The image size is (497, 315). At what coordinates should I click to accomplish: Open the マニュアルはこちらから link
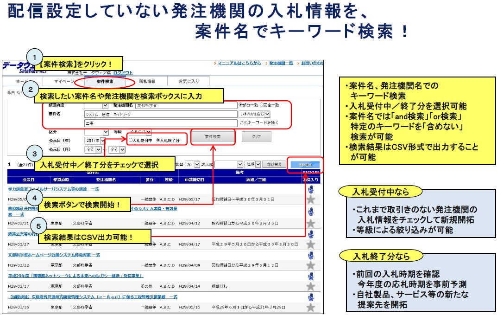pyautogui.click(x=239, y=63)
